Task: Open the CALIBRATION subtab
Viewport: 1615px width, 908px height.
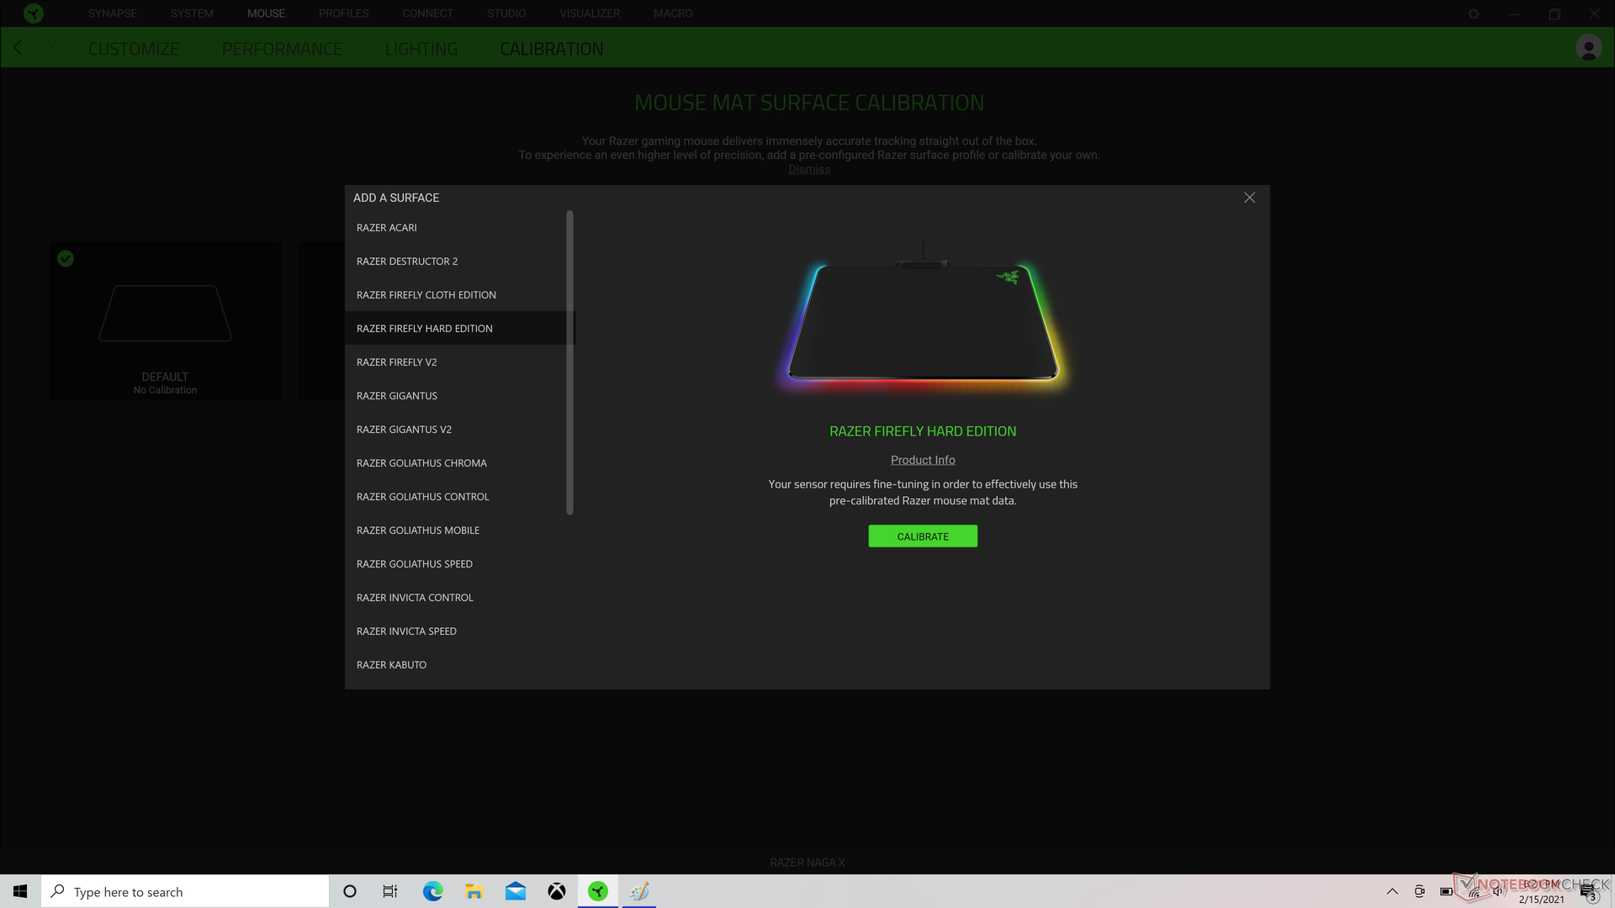Action: [x=552, y=49]
